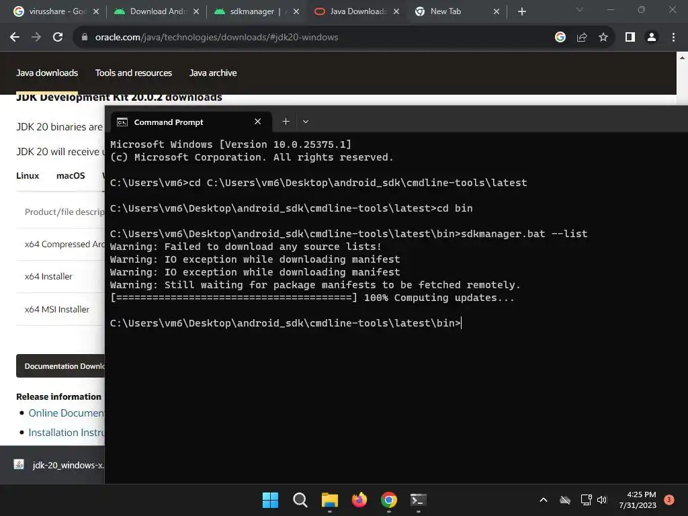Toggle Chrome's side panel icon
This screenshot has width=688, height=516.
630,38
